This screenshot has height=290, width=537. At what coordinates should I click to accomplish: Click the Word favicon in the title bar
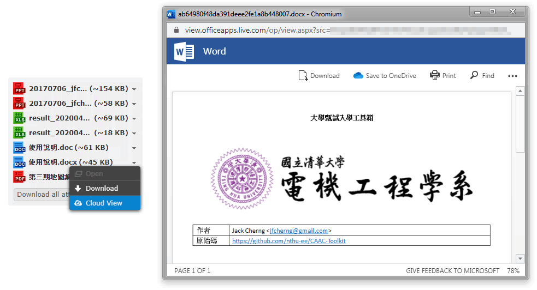click(x=171, y=14)
